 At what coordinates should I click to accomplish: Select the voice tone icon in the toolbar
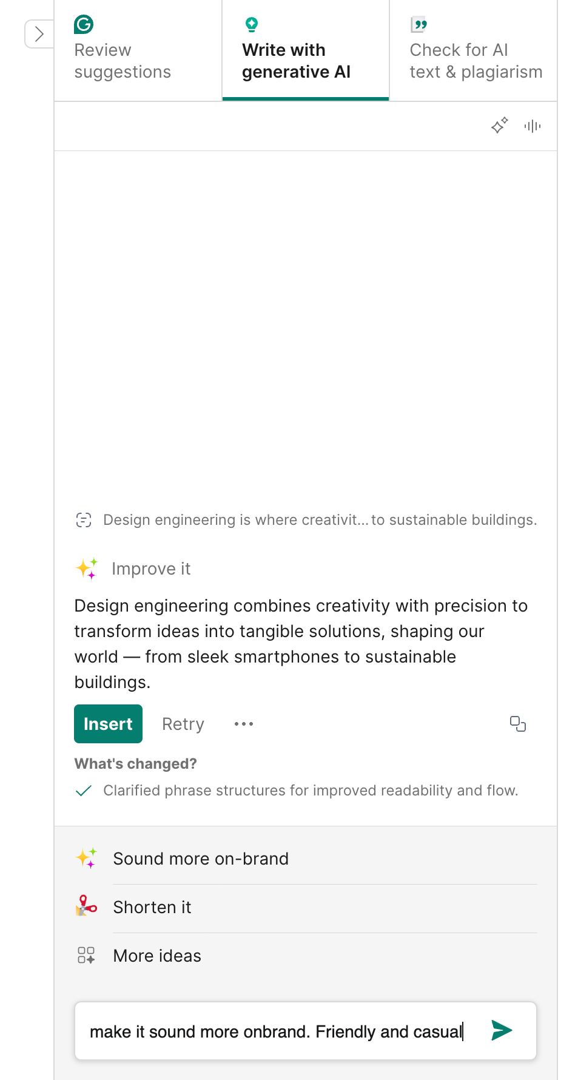[x=531, y=126]
